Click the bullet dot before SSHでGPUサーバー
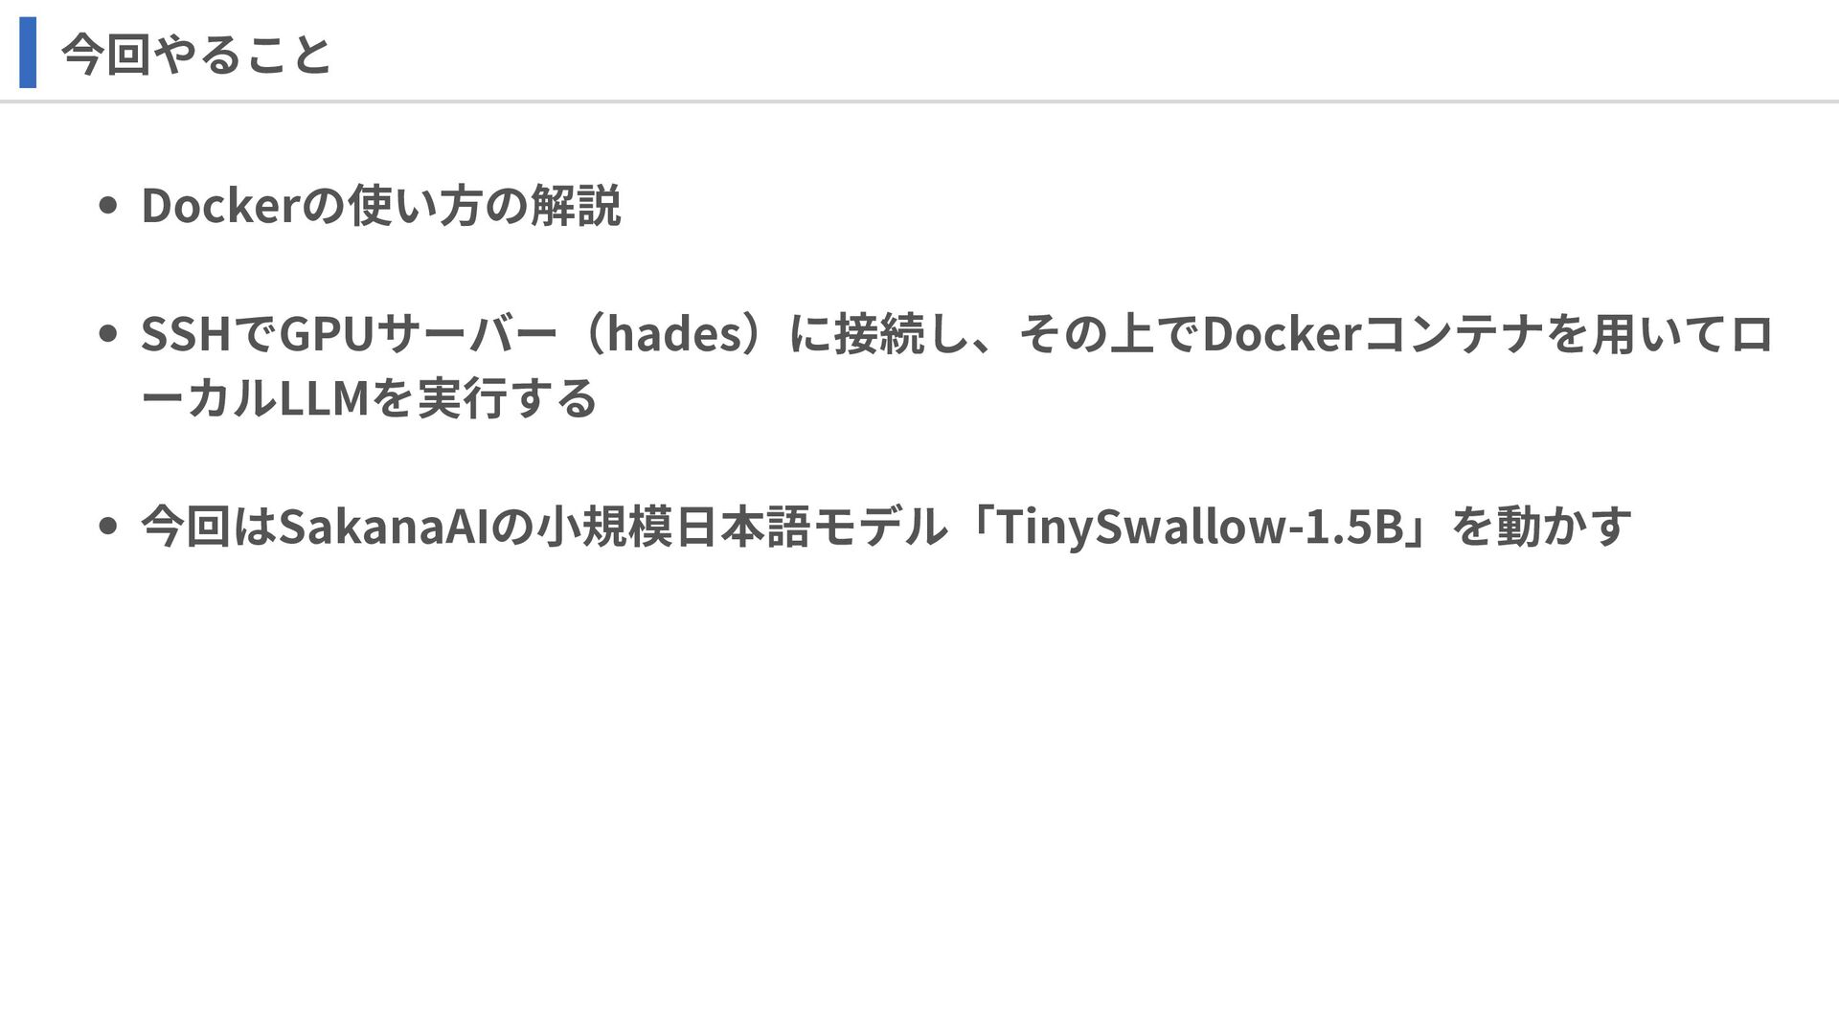 tap(108, 334)
